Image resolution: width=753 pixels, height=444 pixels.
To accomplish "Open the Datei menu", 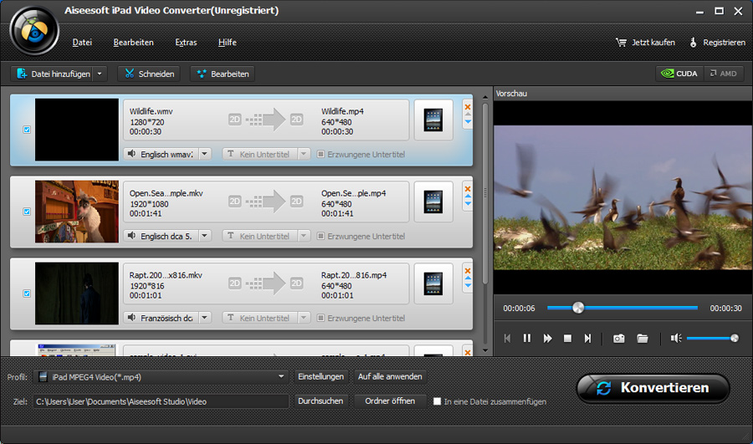I will point(82,43).
